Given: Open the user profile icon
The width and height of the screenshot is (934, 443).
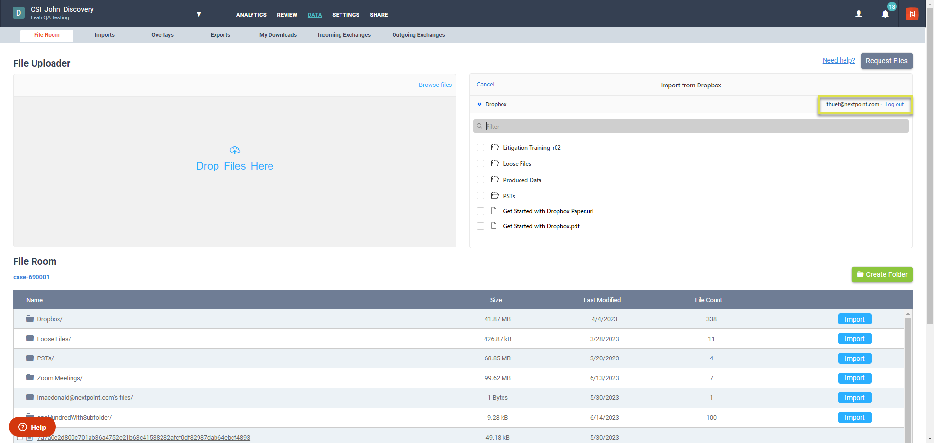Looking at the screenshot, I should click(859, 14).
